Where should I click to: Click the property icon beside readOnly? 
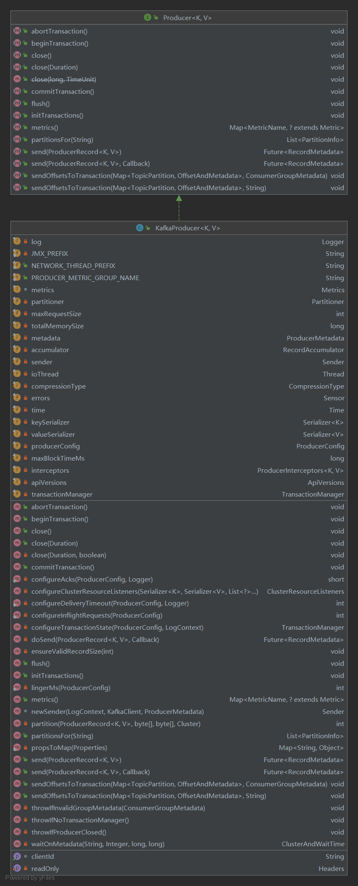[17, 868]
